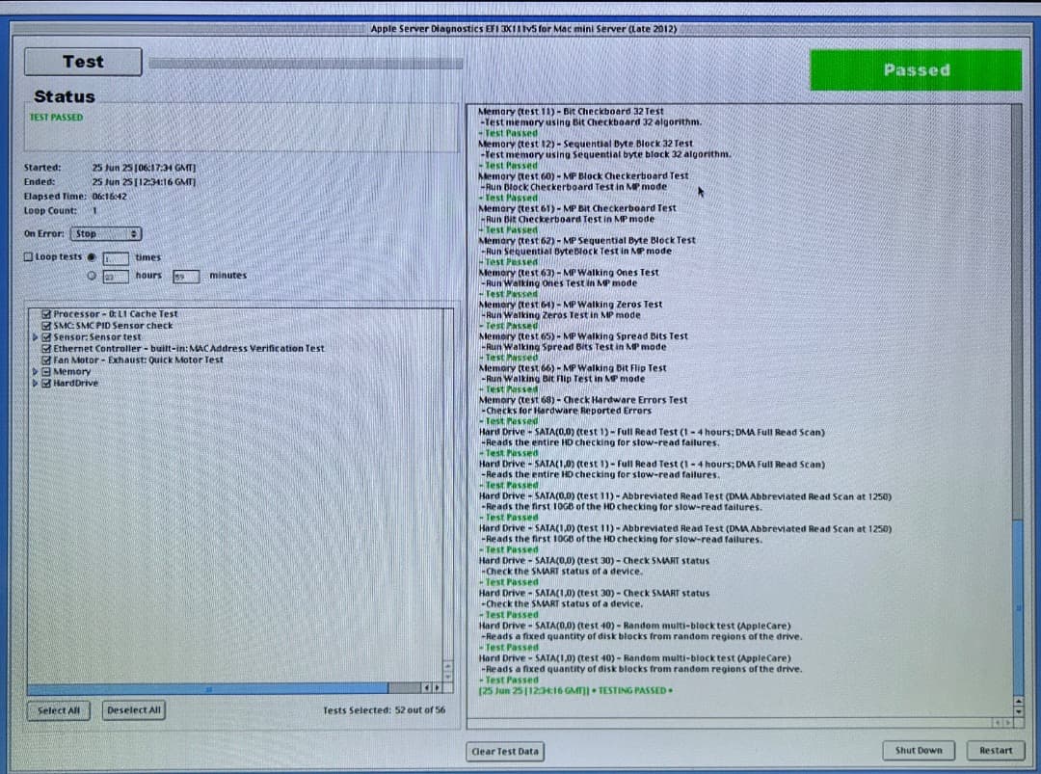The width and height of the screenshot is (1041, 774).
Task: Click the Test tab label
Action: point(82,61)
